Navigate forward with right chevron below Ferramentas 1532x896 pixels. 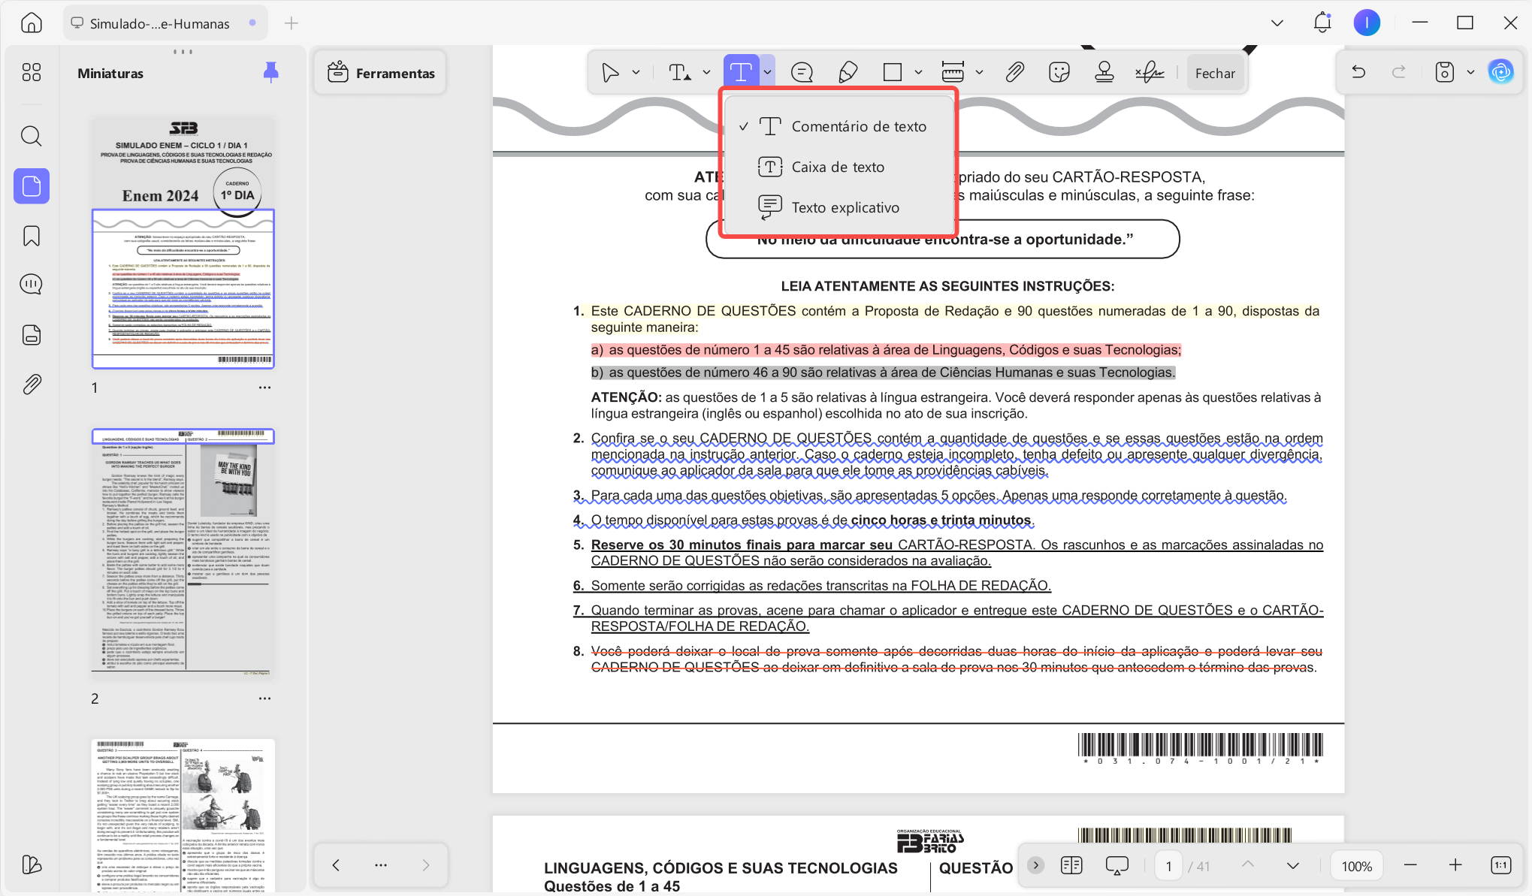(426, 865)
